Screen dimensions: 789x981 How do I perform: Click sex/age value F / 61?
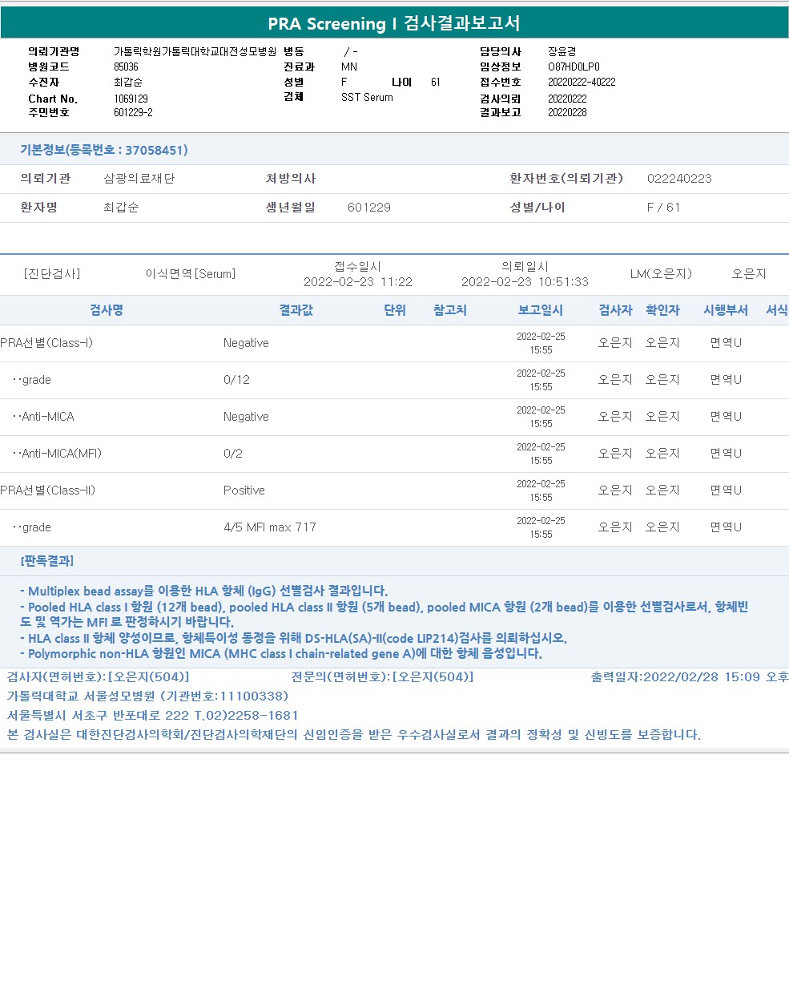point(663,208)
